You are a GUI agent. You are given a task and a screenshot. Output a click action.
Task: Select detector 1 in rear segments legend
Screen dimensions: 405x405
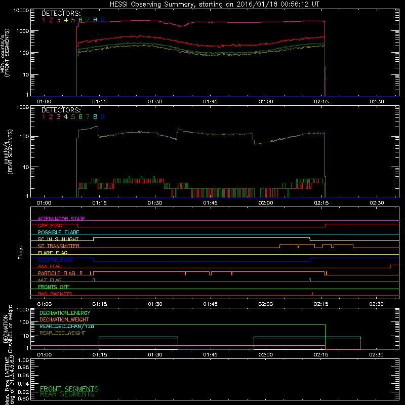44,117
